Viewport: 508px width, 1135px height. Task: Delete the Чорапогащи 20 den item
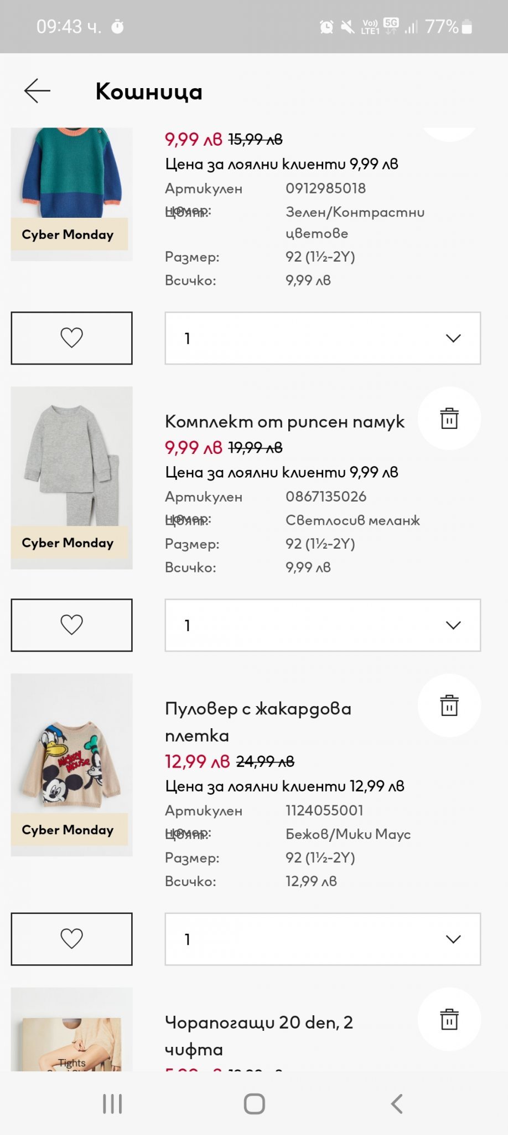tap(449, 1019)
